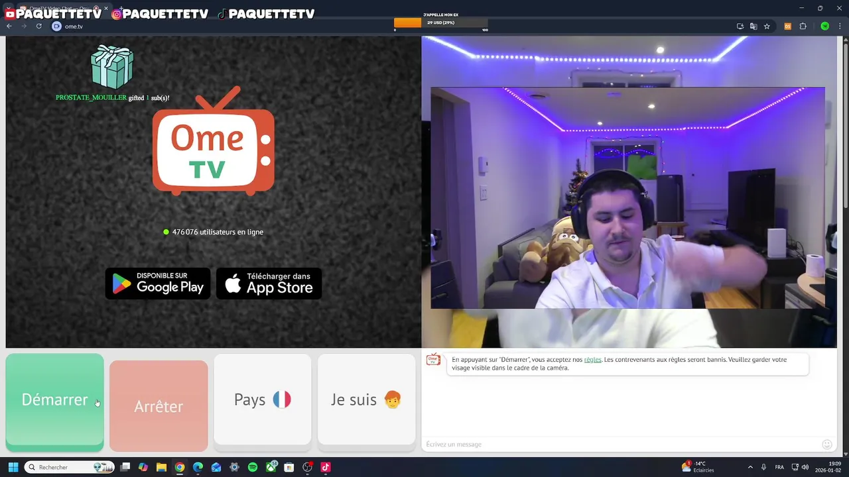Open the volume speaker tray icon

click(805, 467)
